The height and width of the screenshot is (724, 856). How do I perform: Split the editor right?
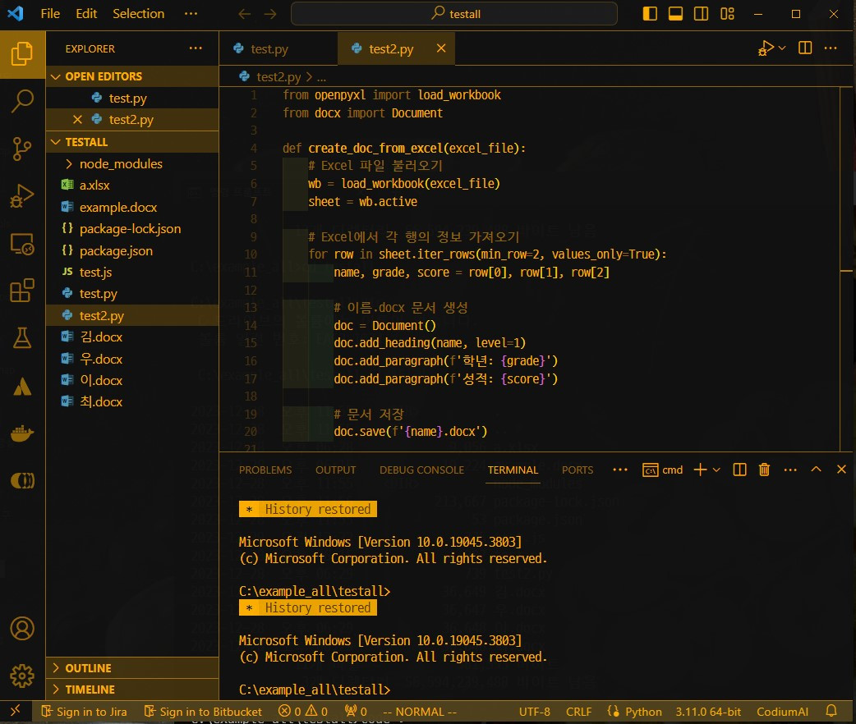[805, 48]
